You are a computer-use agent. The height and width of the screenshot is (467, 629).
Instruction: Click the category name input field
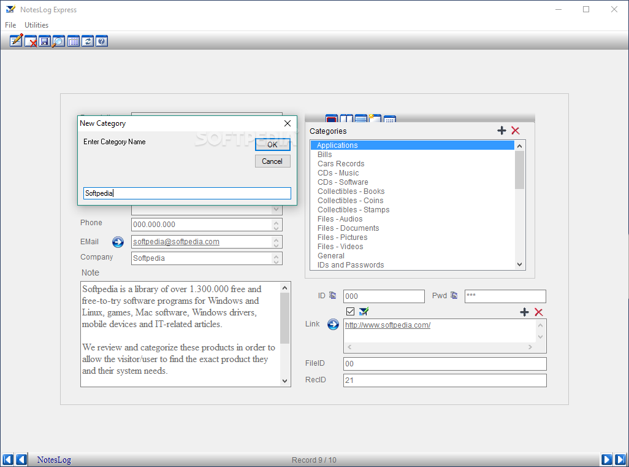187,193
